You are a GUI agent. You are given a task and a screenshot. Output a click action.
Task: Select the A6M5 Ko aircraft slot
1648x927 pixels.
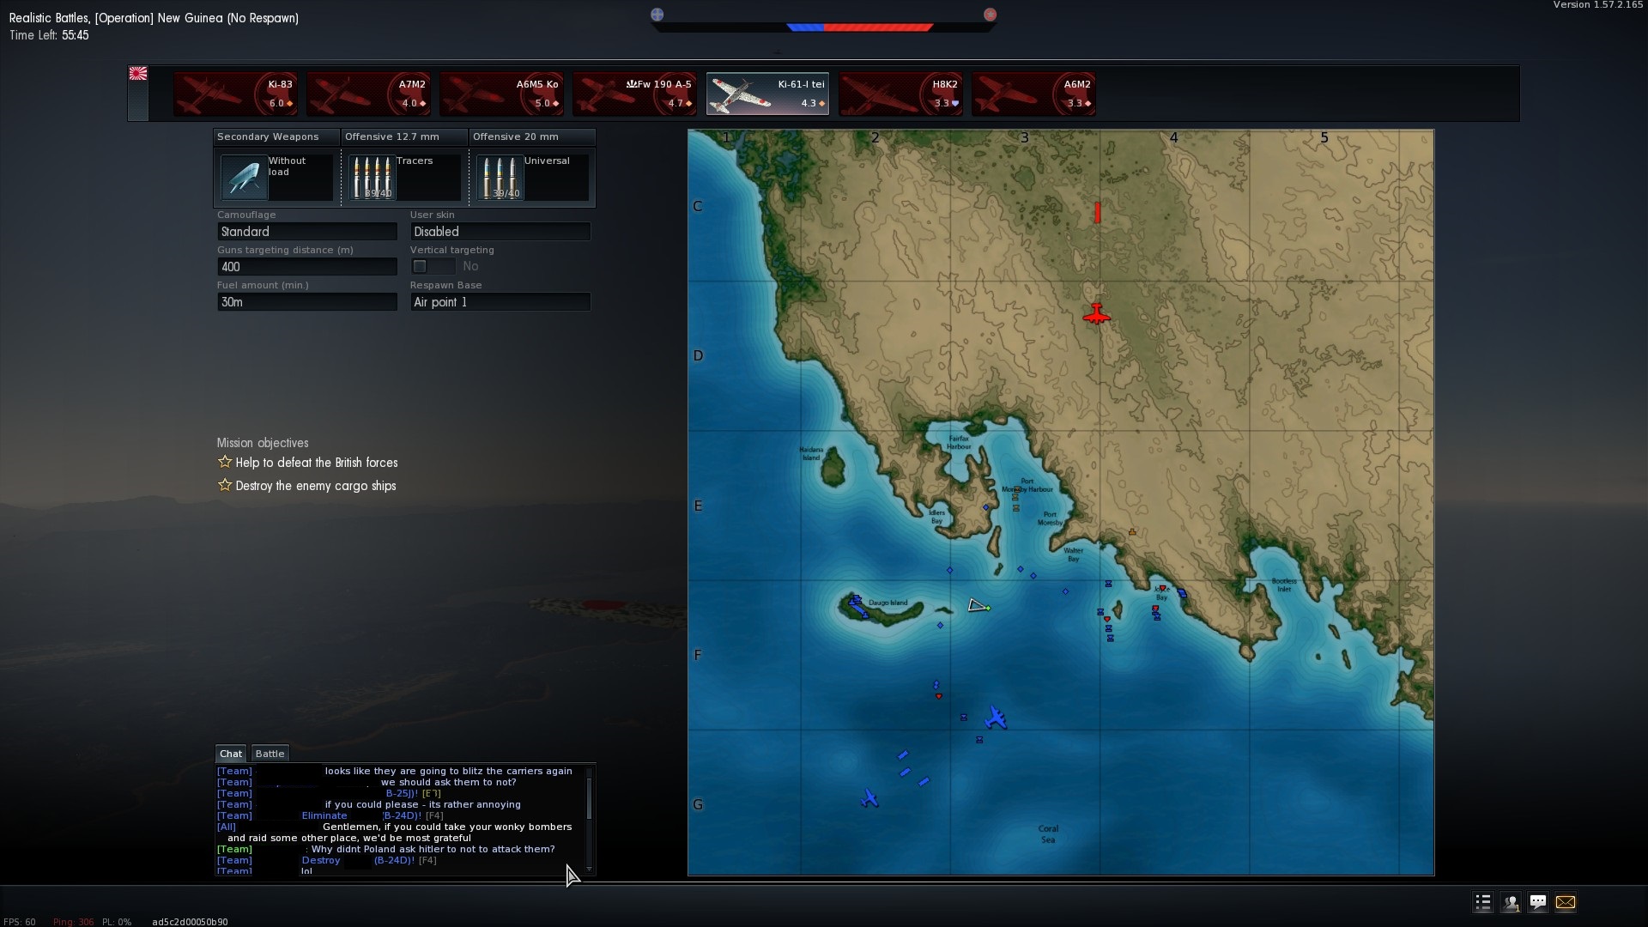point(501,94)
